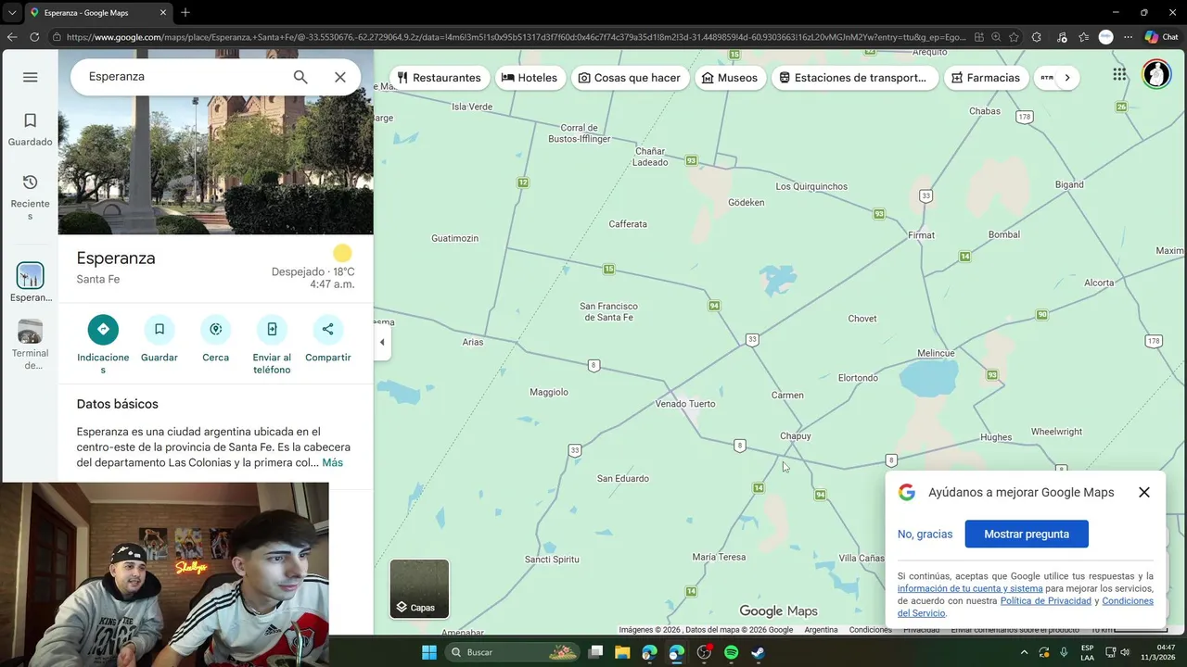Open a new browser tab
The image size is (1187, 667).
[x=185, y=12]
